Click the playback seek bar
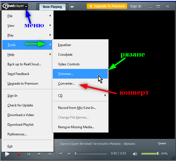Screen dimensions: 176x161 tap(91, 154)
